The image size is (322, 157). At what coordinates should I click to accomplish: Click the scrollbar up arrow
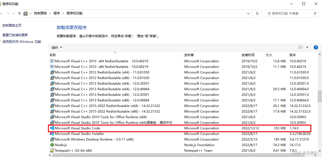tap(320, 54)
